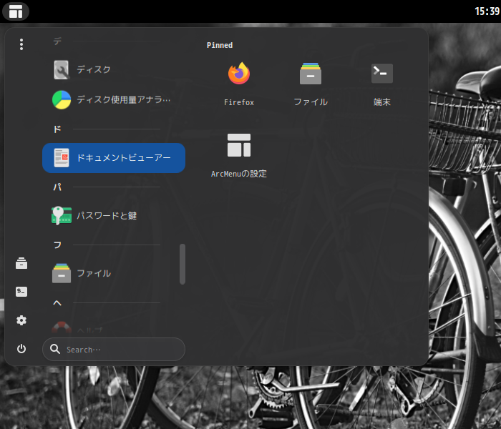Open settings gear in sidebar
501x429 pixels.
point(21,320)
